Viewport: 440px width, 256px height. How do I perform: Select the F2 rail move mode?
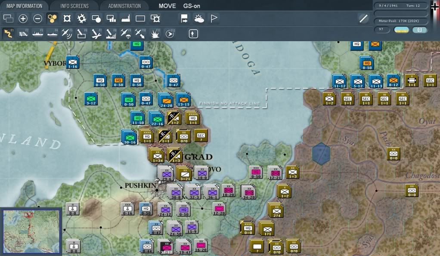(23, 34)
